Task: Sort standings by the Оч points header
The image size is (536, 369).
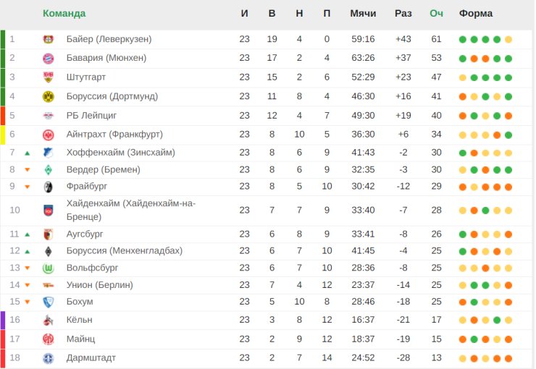Action: 436,14
